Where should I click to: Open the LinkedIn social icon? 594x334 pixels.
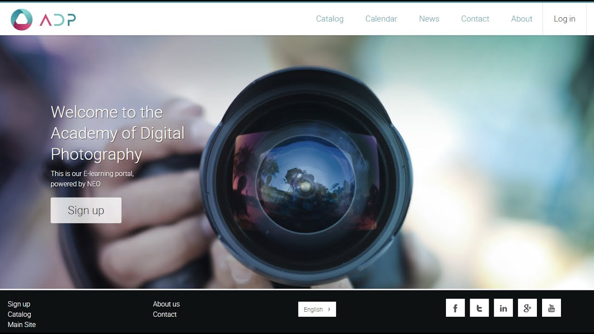click(x=503, y=308)
